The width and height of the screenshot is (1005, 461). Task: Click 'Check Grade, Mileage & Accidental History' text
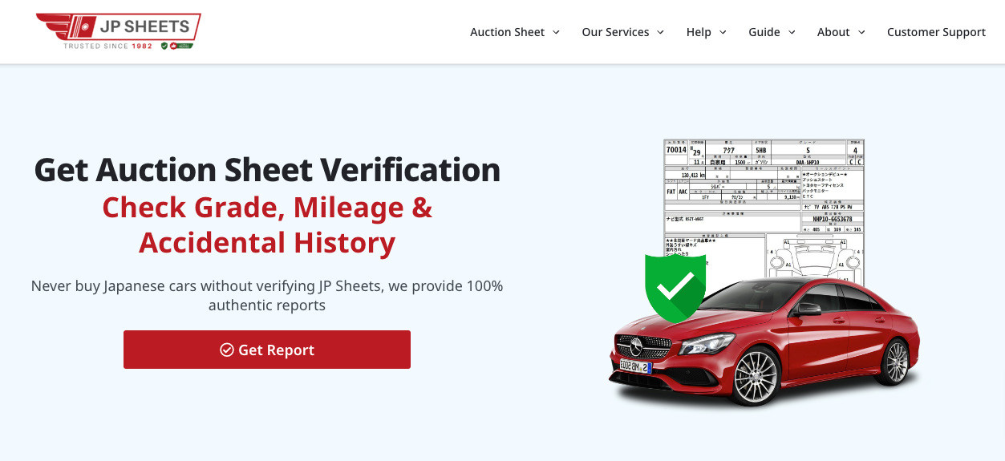point(267,225)
